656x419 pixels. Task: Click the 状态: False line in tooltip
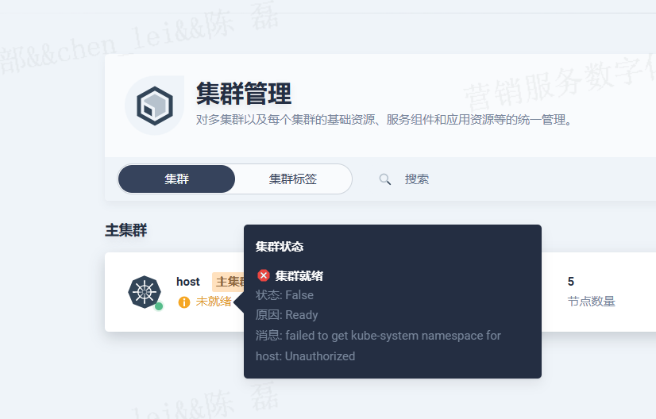coord(284,295)
